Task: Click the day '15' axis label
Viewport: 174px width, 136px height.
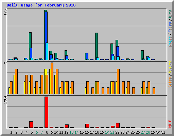Action: tap(82, 132)
